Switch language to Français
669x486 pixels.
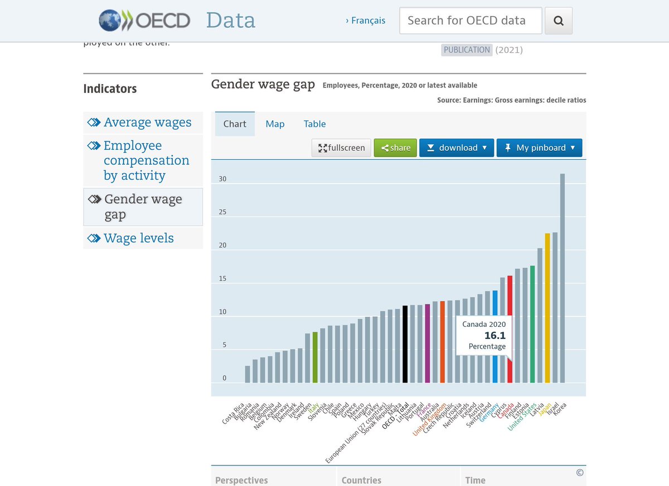[x=365, y=21]
